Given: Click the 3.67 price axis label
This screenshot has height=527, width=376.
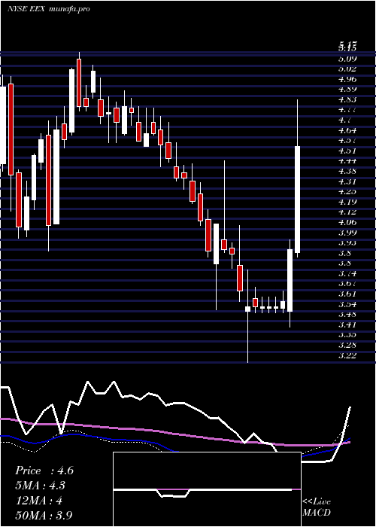Looking at the screenshot, I should [347, 284].
